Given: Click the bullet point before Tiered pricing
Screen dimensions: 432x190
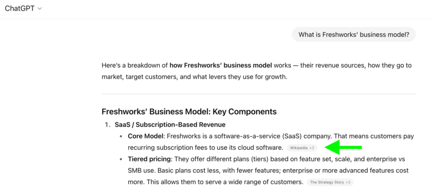Looking at the screenshot, I should click(x=121, y=159).
